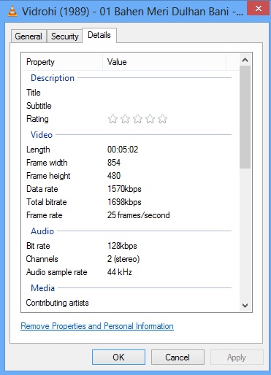This screenshot has height=375, width=271.
Task: Select the Frame height value 480
Action: click(x=114, y=176)
